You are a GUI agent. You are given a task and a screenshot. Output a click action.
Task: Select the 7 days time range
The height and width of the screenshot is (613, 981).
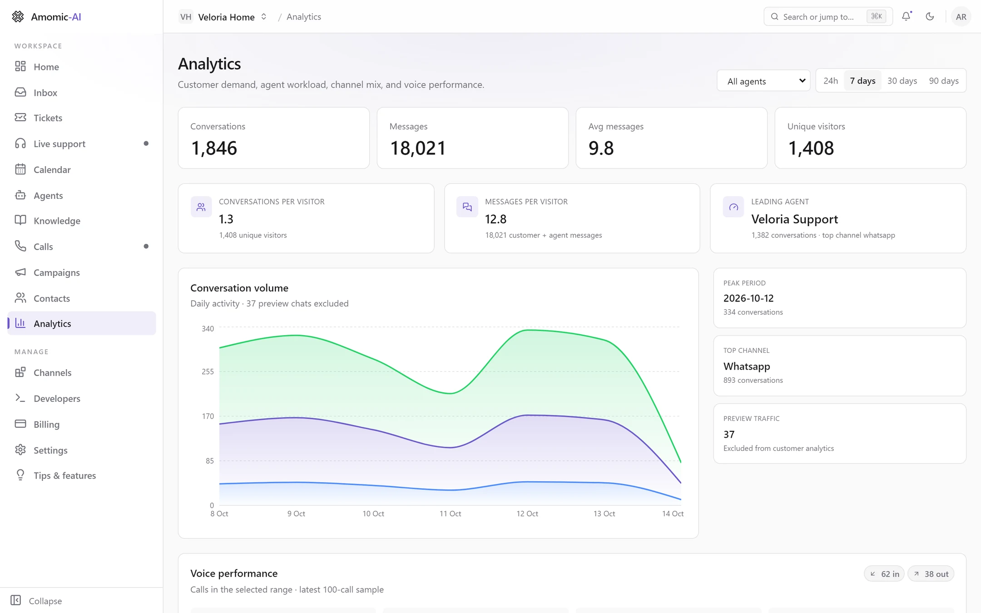coord(862,81)
